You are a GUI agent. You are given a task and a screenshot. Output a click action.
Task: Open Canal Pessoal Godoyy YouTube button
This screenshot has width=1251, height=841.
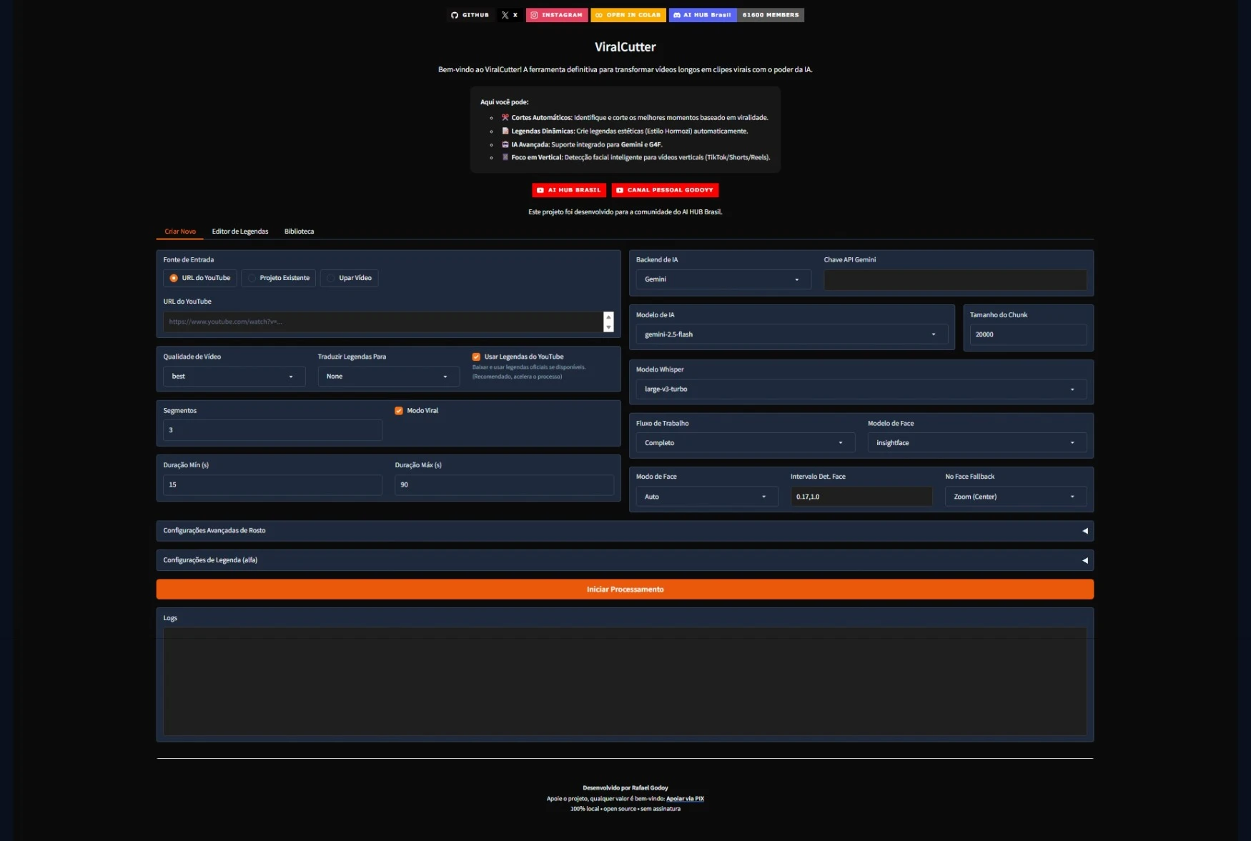[x=665, y=190]
